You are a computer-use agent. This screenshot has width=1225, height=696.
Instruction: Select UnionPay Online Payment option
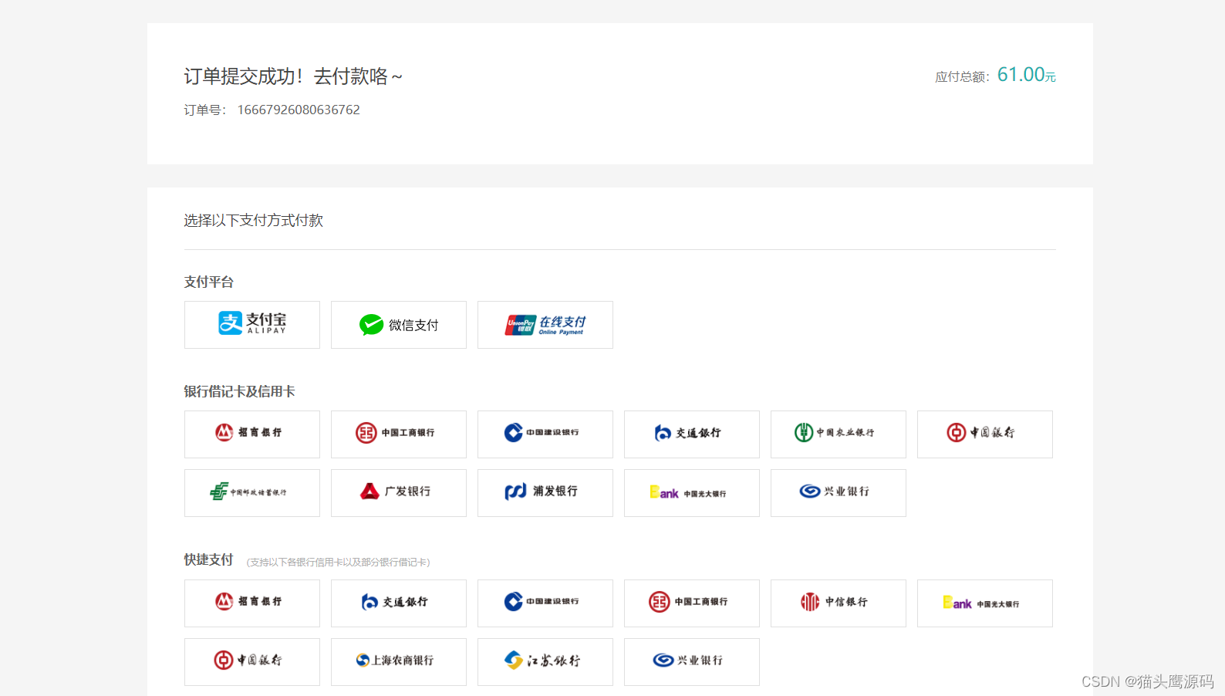point(545,325)
